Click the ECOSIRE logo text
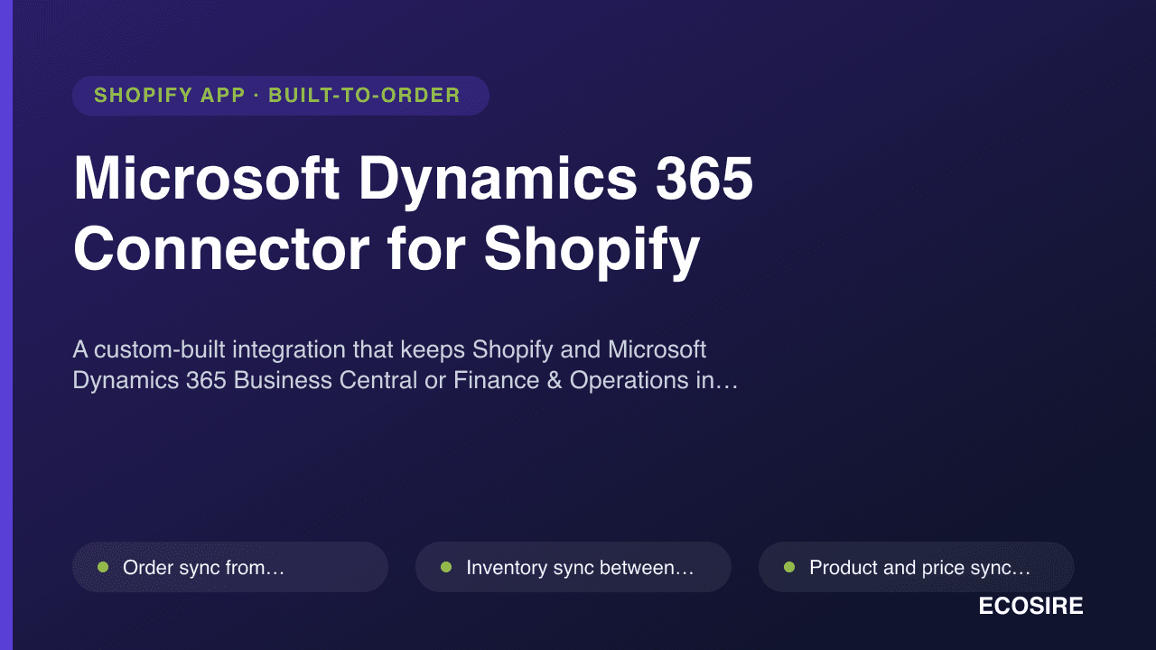1156x650 pixels. tap(1030, 607)
